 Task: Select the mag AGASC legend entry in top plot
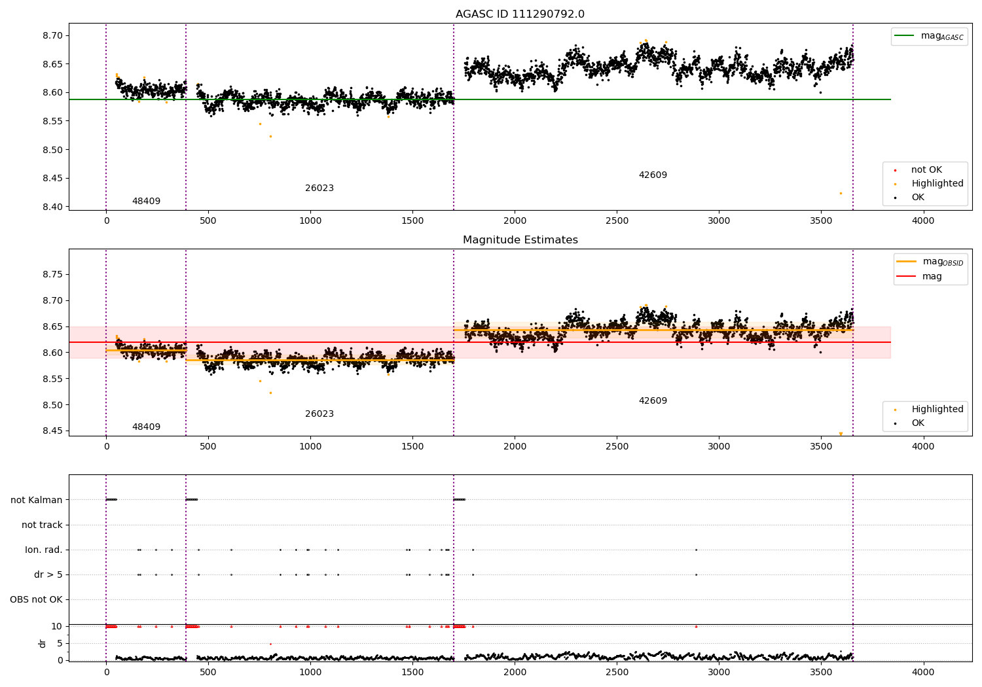coord(929,36)
